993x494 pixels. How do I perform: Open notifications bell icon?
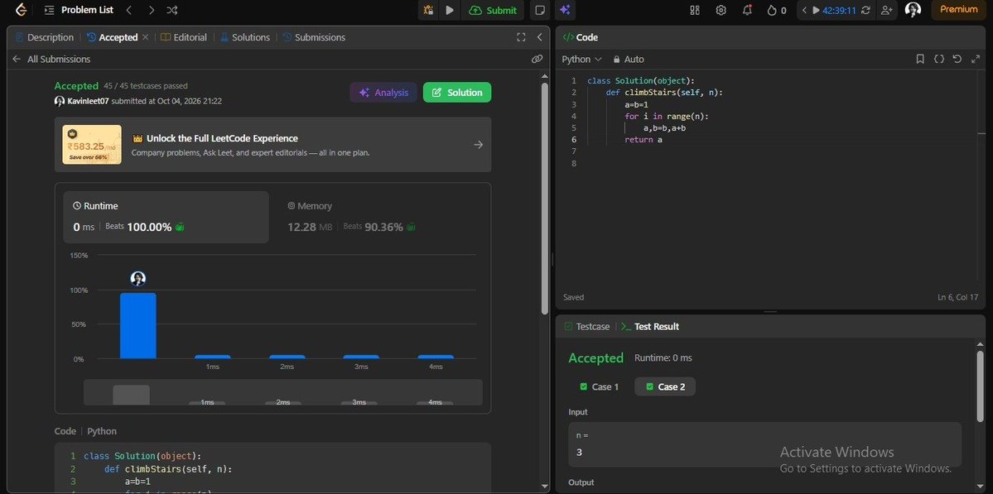(747, 10)
